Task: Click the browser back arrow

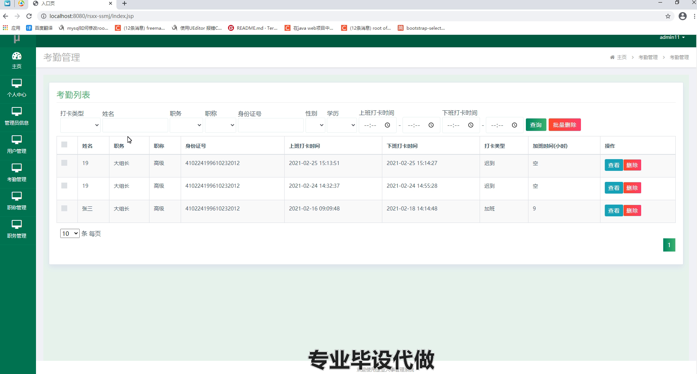Action: [6, 16]
